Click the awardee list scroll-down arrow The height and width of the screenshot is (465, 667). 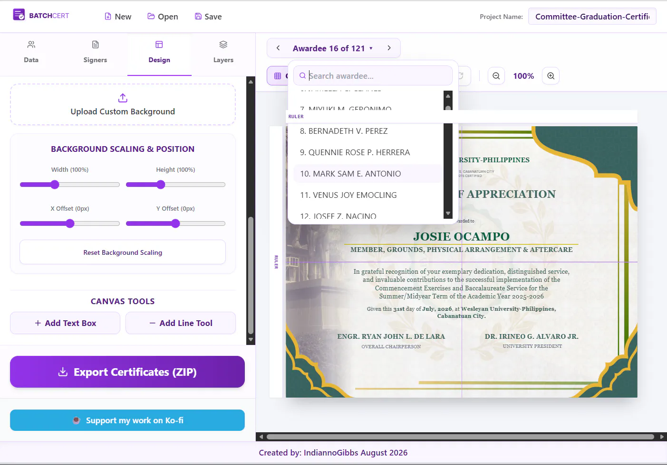click(448, 214)
